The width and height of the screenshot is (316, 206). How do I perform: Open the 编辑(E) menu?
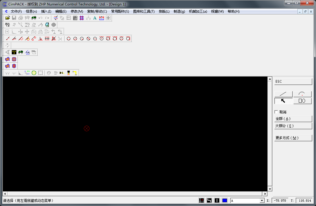(x=61, y=11)
